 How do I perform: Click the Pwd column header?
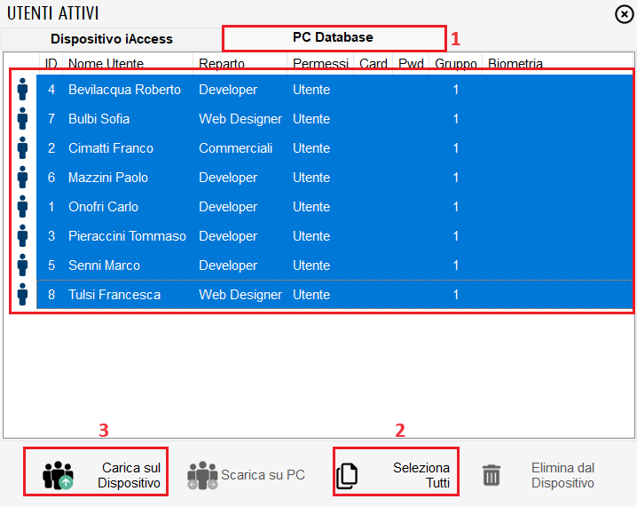pyautogui.click(x=411, y=64)
